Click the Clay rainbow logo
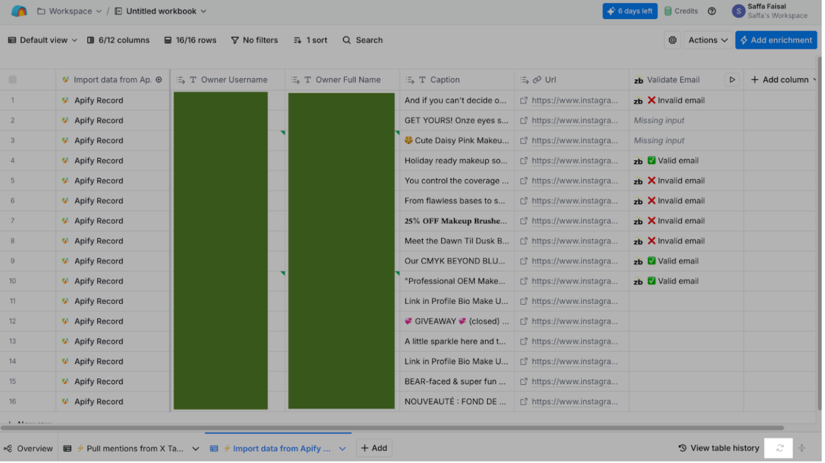This screenshot has height=463, width=825. (19, 11)
